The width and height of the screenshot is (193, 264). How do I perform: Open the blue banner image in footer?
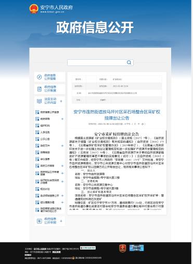pyautogui.click(x=137, y=248)
